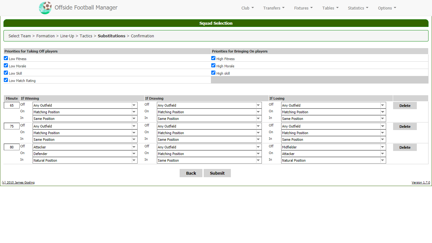Open the Statistics menu

point(358,8)
